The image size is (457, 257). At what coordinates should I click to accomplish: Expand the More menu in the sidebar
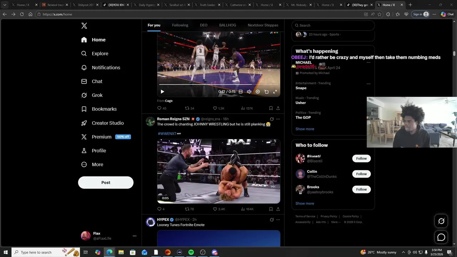(x=92, y=165)
